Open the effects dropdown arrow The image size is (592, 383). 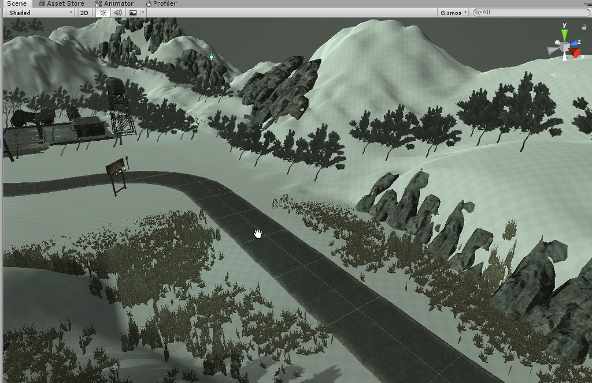point(142,12)
